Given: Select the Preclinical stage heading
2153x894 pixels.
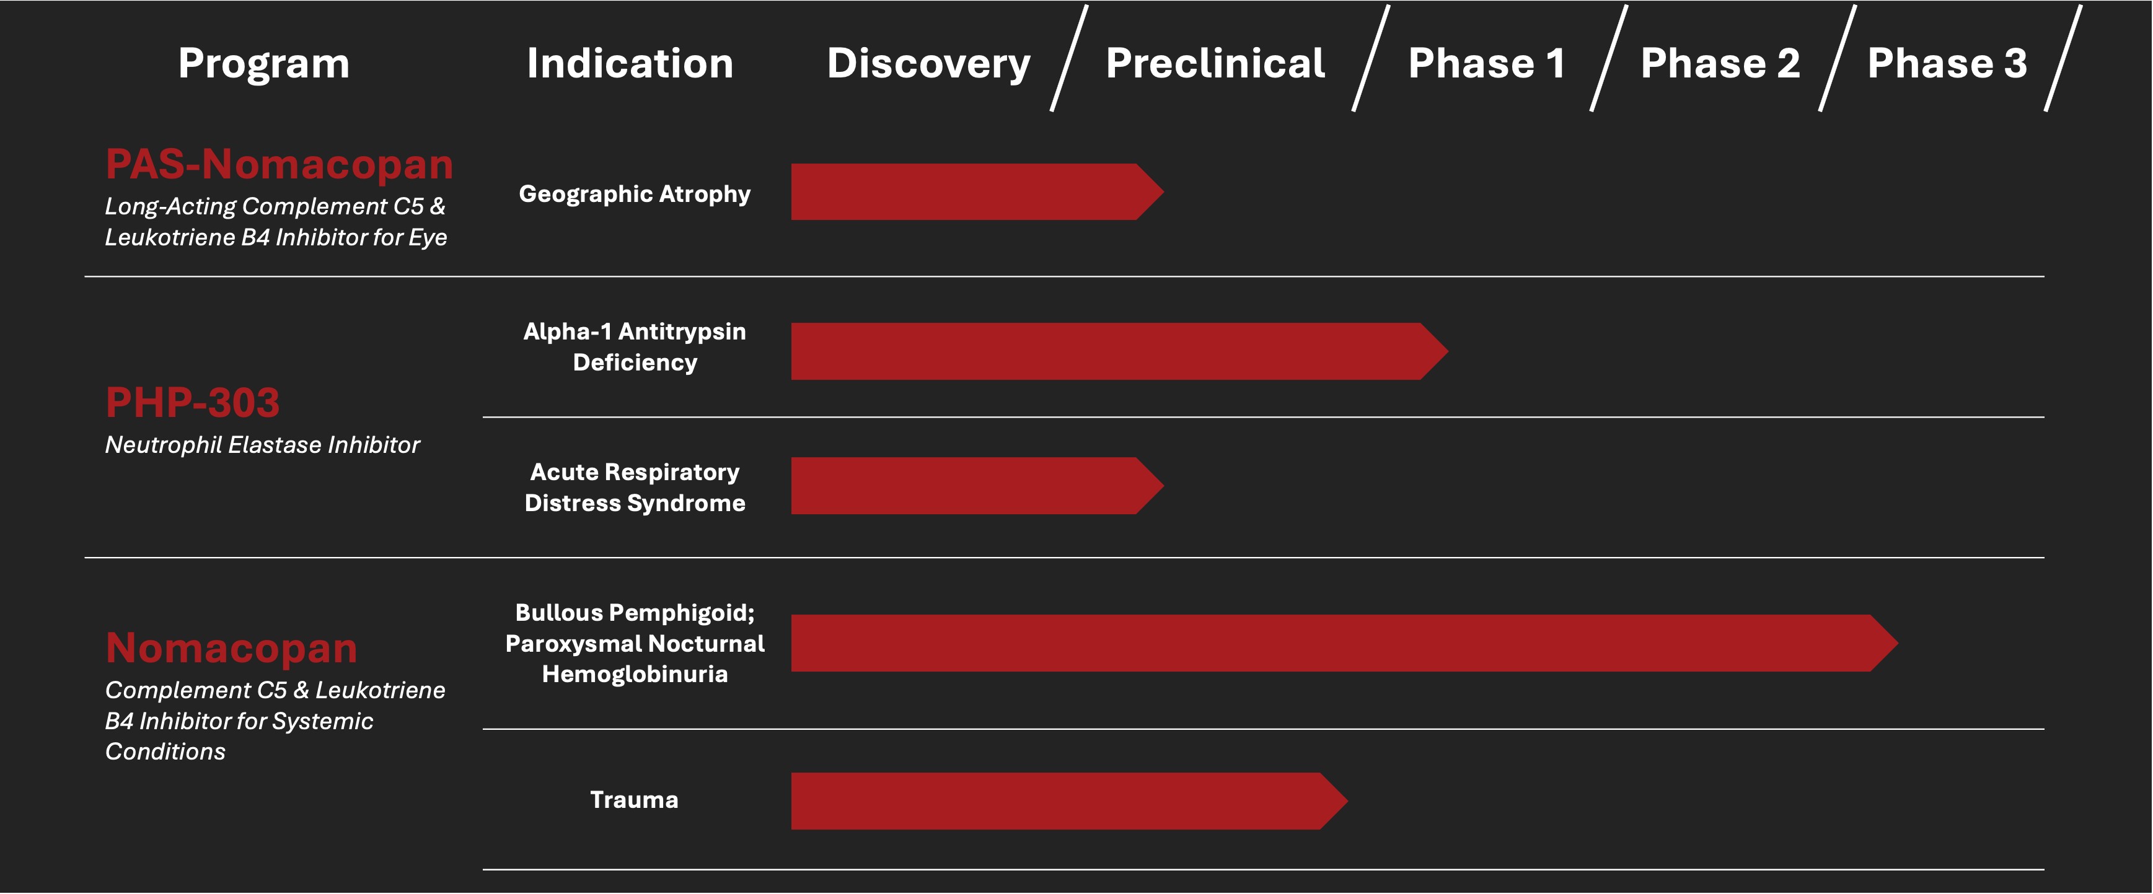Looking at the screenshot, I should (x=1215, y=63).
